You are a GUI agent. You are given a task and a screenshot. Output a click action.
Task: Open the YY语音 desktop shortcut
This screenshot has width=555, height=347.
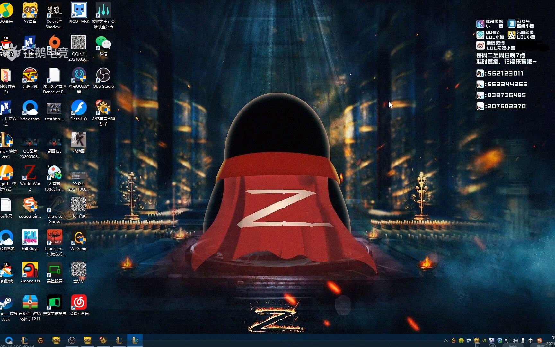point(30,13)
